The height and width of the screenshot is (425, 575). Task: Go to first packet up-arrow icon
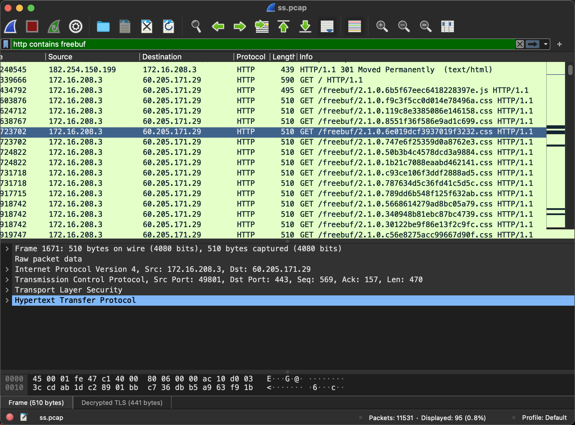(283, 26)
